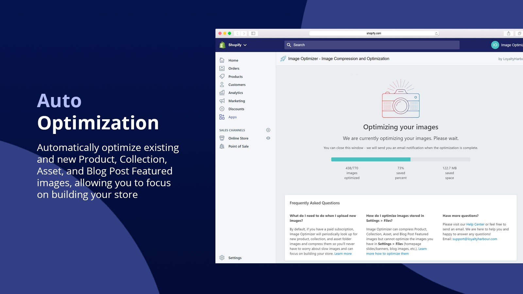The width and height of the screenshot is (523, 294).
Task: Click the 122.7 MB saved space stat
Action: click(449, 173)
